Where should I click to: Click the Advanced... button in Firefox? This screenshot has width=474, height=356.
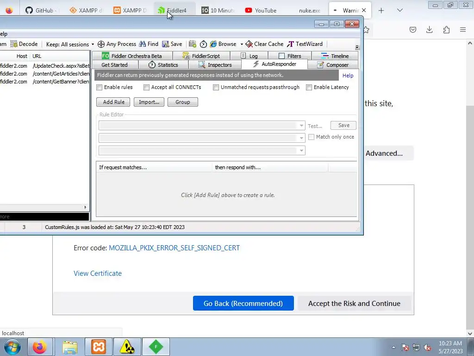pyautogui.click(x=389, y=153)
